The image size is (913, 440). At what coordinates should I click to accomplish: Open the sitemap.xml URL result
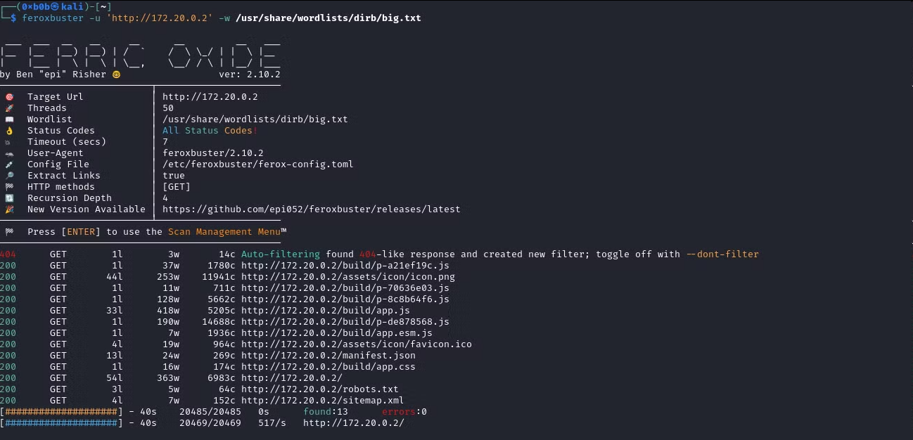pyautogui.click(x=323, y=401)
